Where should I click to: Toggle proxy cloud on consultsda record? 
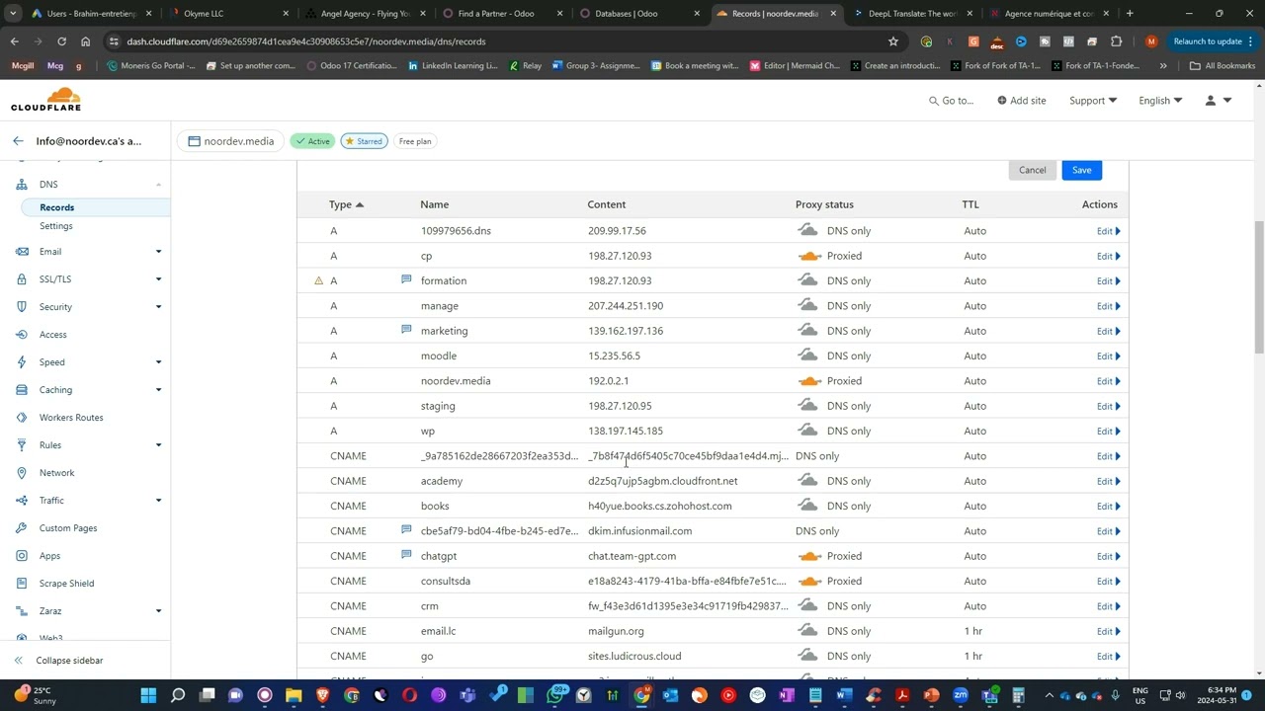tap(809, 581)
